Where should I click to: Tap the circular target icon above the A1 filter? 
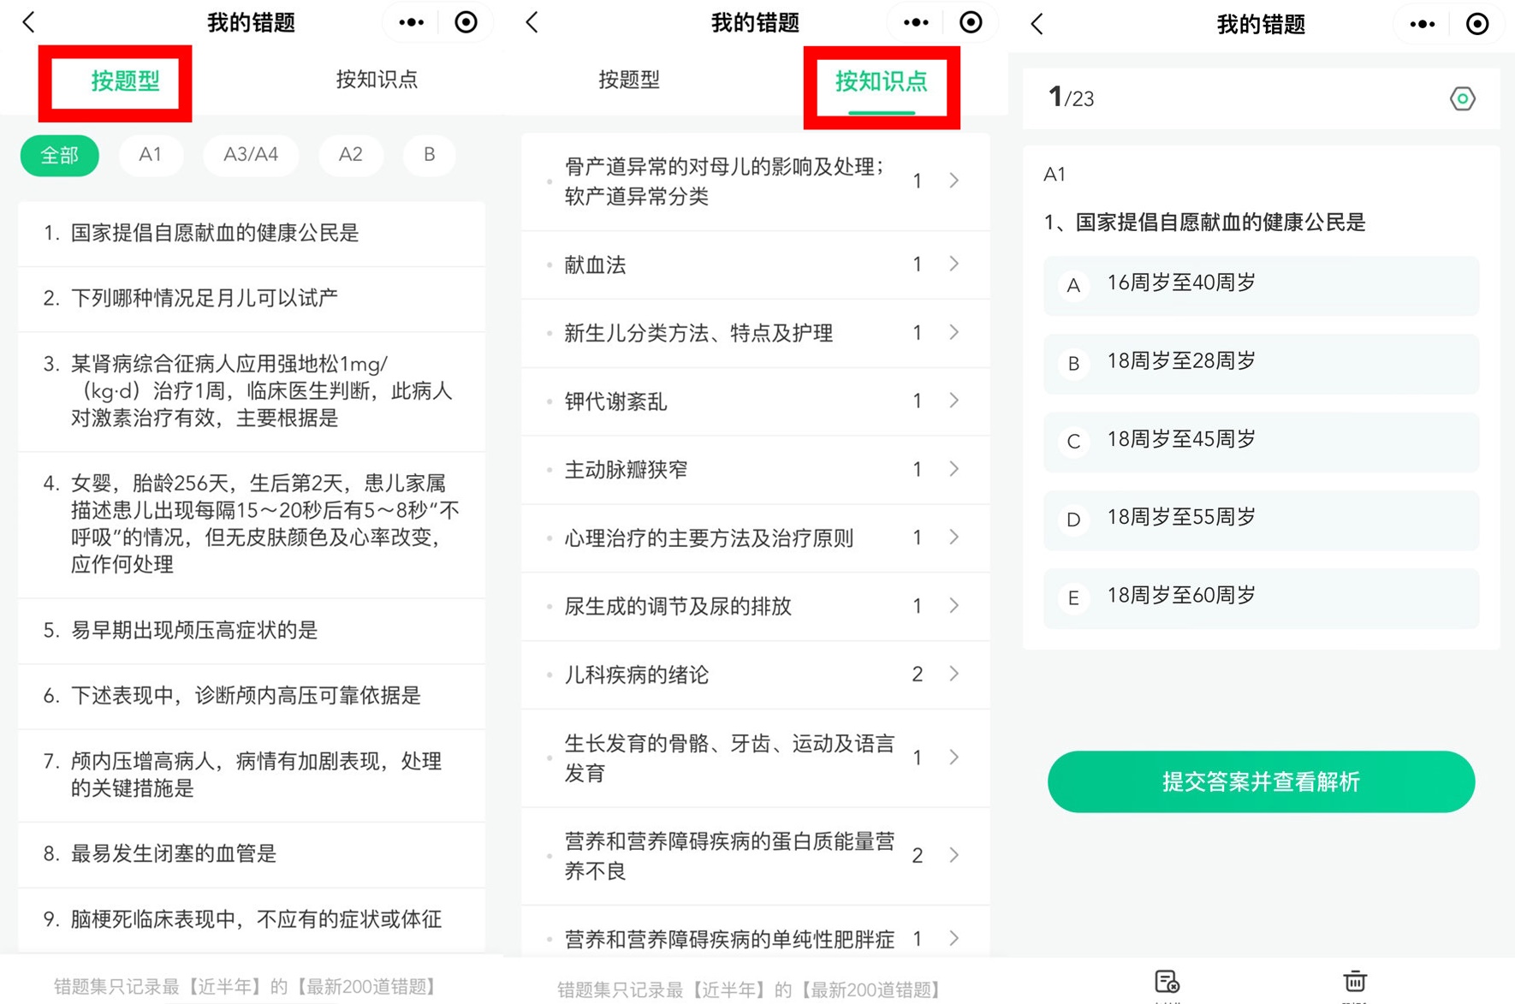click(466, 22)
